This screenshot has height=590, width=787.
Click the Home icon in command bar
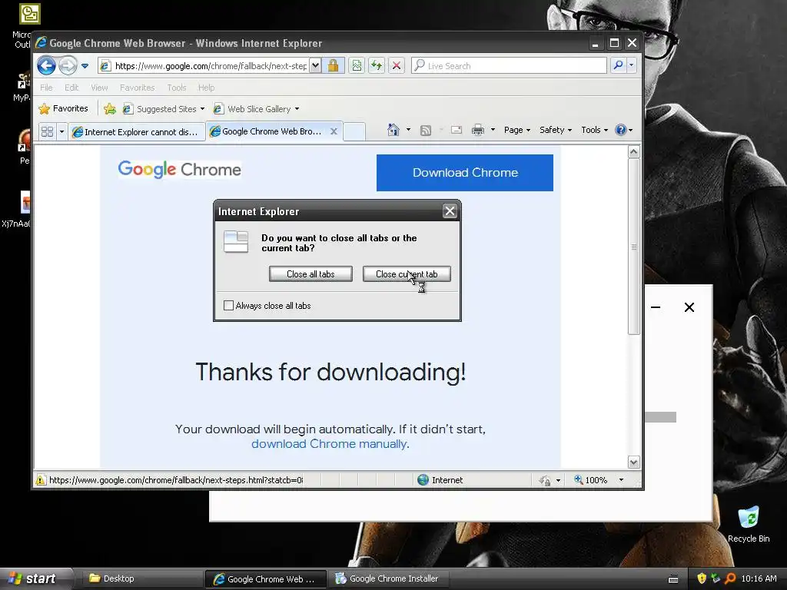393,130
